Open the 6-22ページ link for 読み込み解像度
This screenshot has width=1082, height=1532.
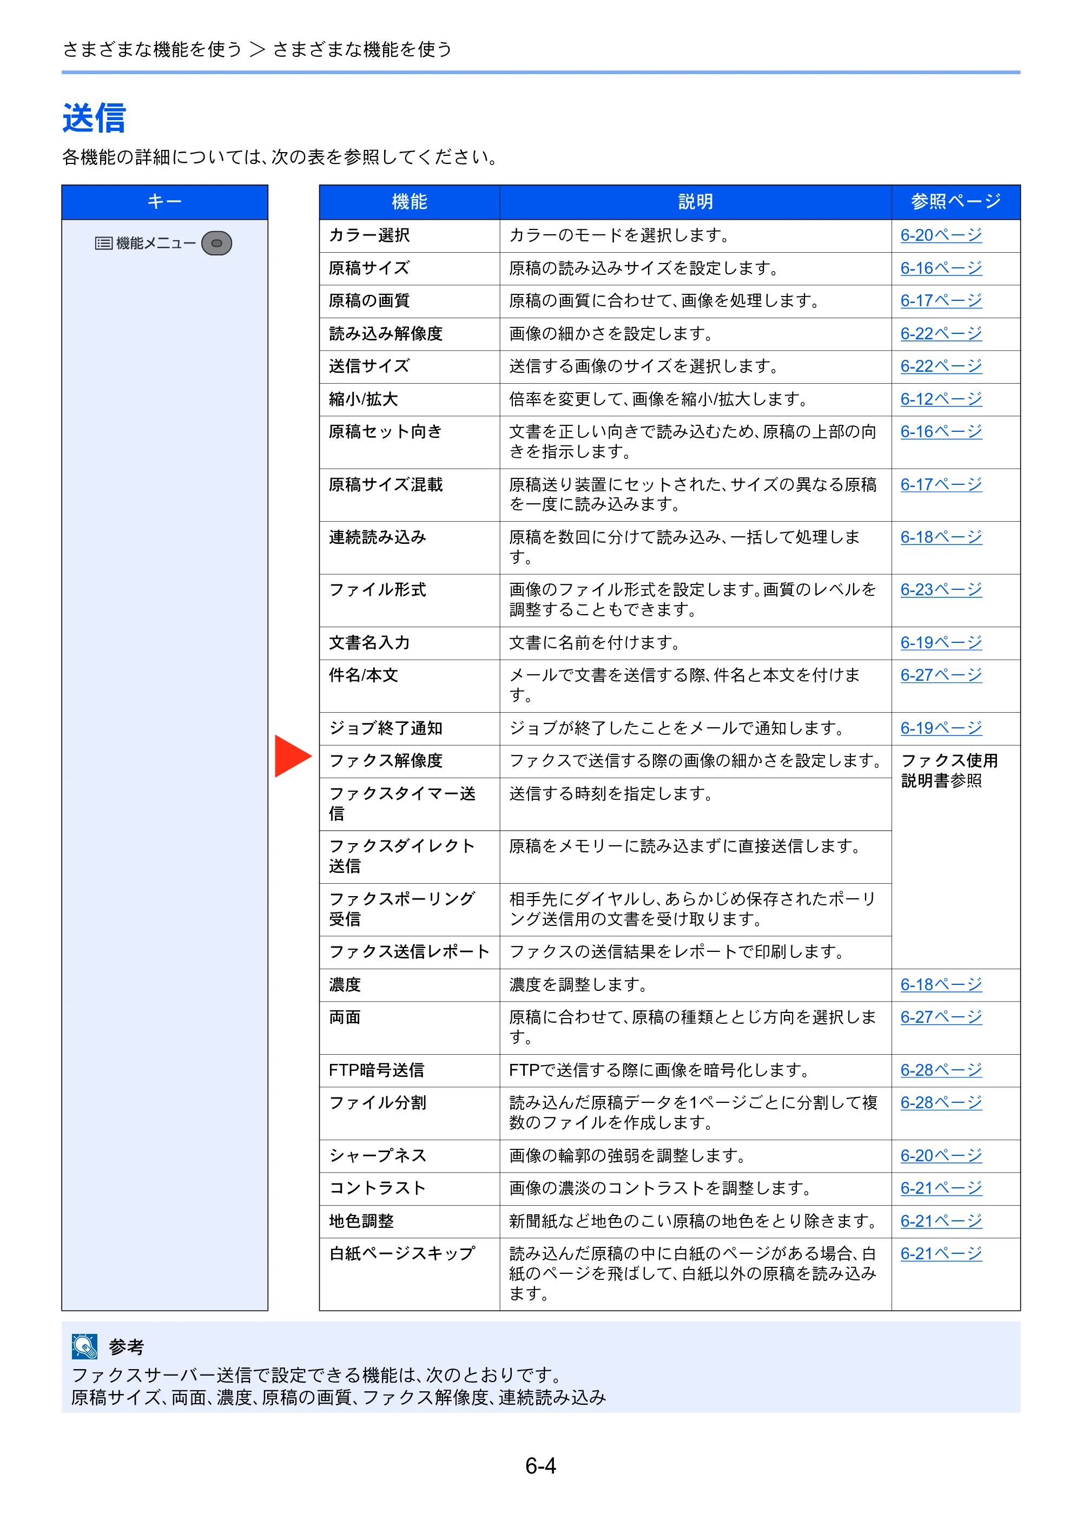tap(941, 334)
